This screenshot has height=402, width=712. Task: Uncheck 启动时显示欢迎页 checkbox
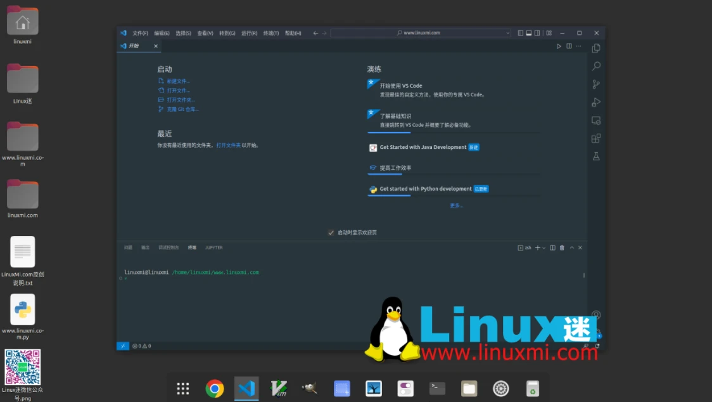331,232
